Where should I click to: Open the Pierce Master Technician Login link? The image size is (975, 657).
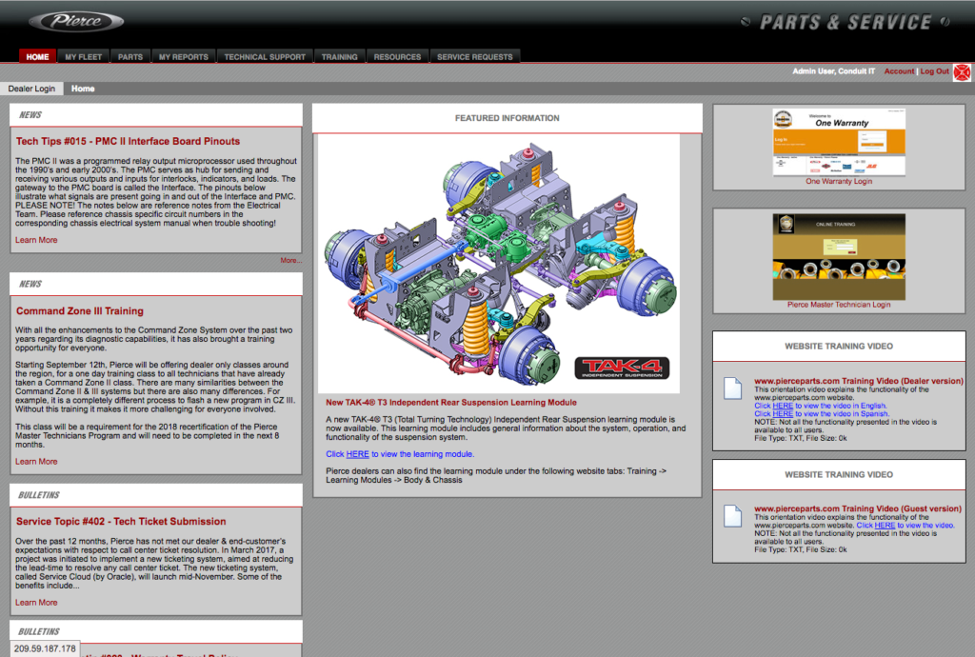pyautogui.click(x=839, y=305)
